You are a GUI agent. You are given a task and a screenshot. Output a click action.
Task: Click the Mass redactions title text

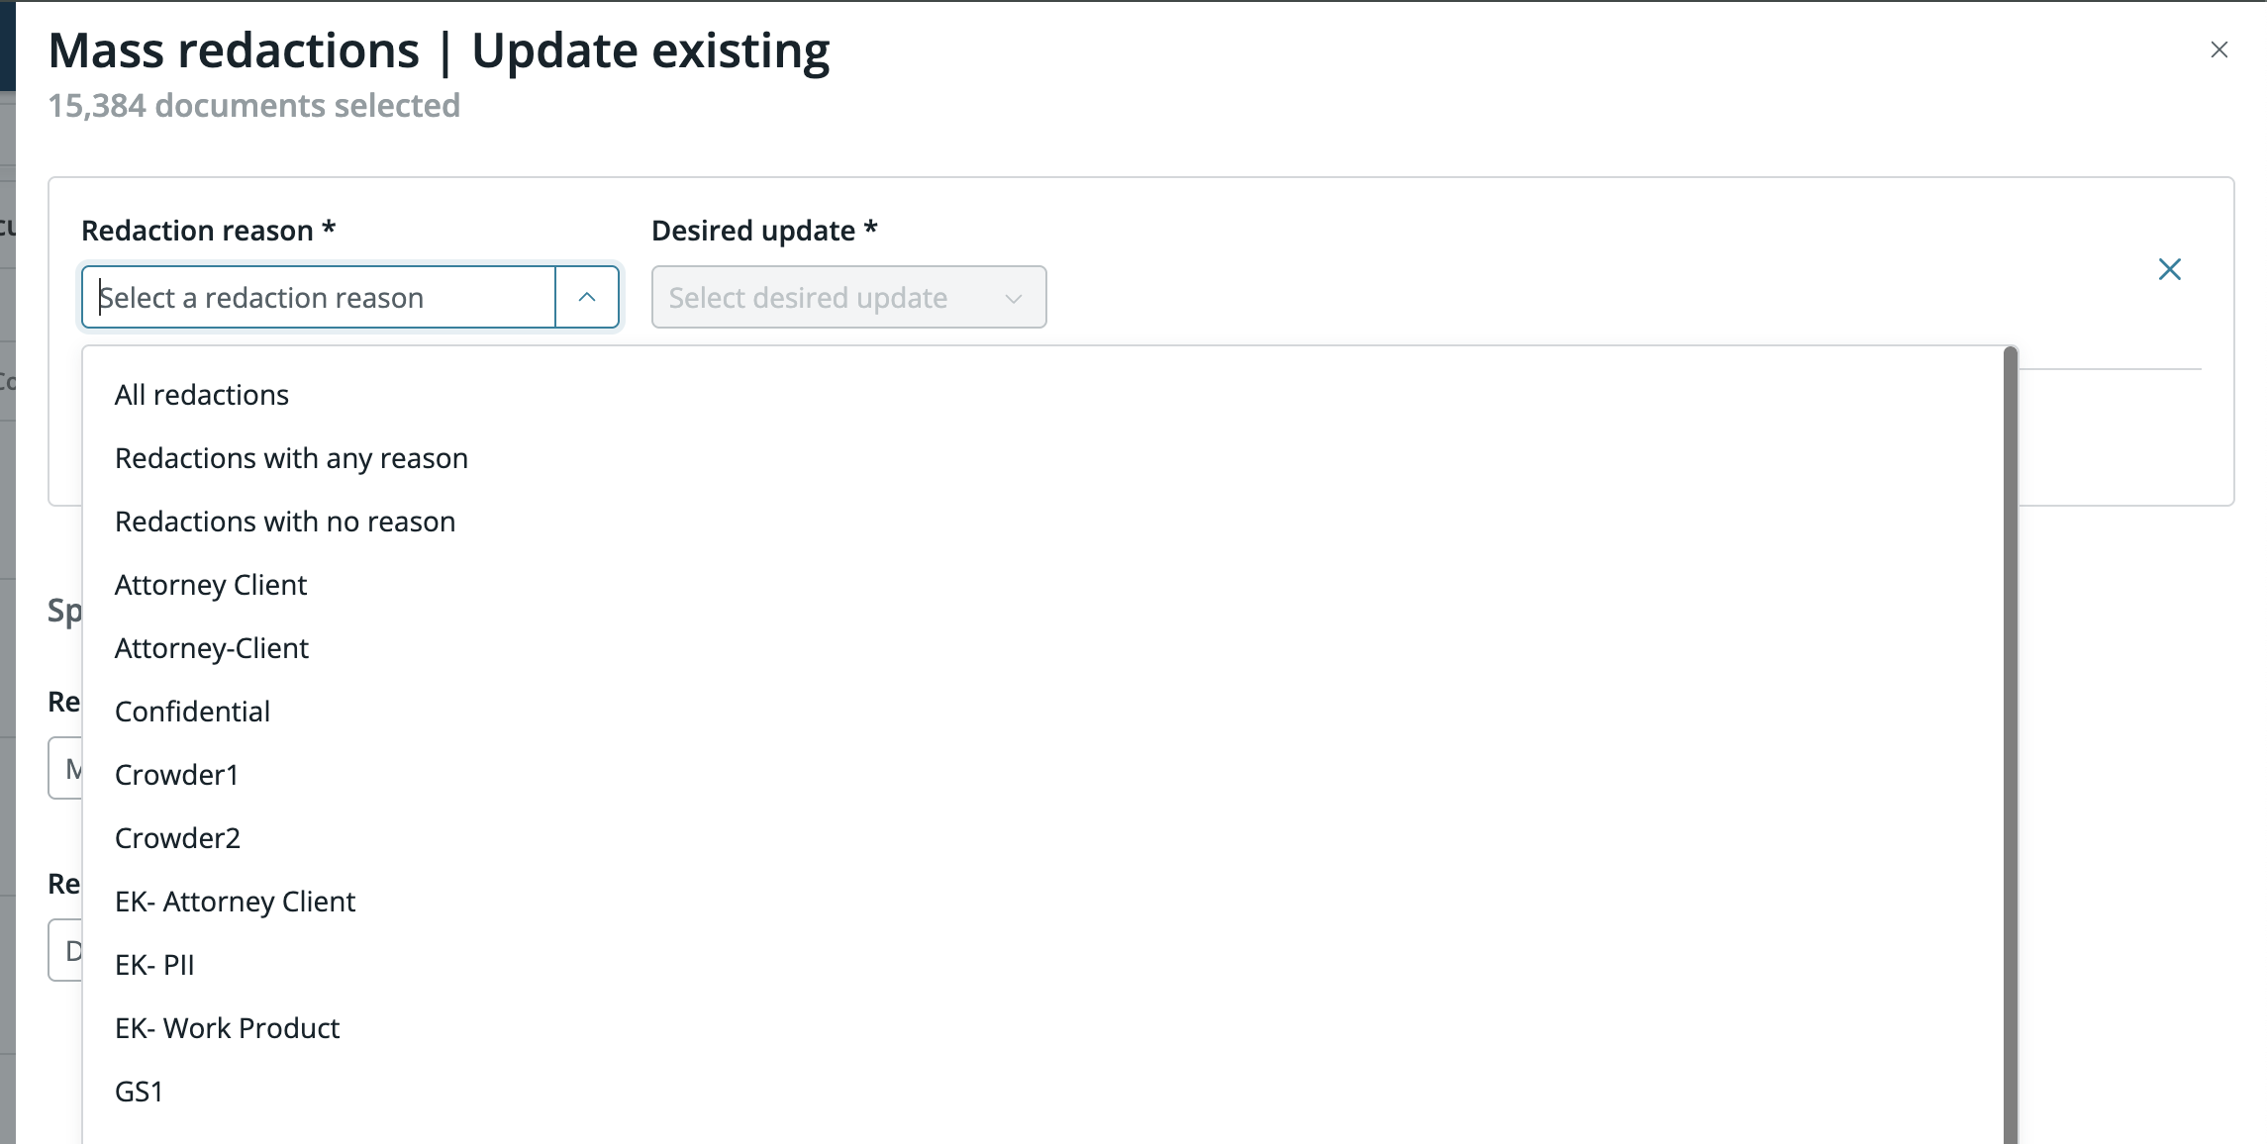pyautogui.click(x=439, y=50)
